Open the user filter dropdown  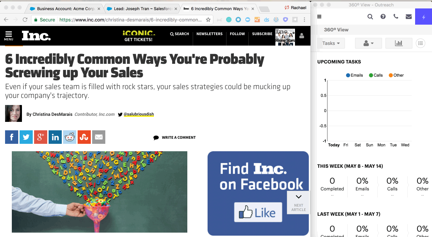pyautogui.click(x=368, y=43)
